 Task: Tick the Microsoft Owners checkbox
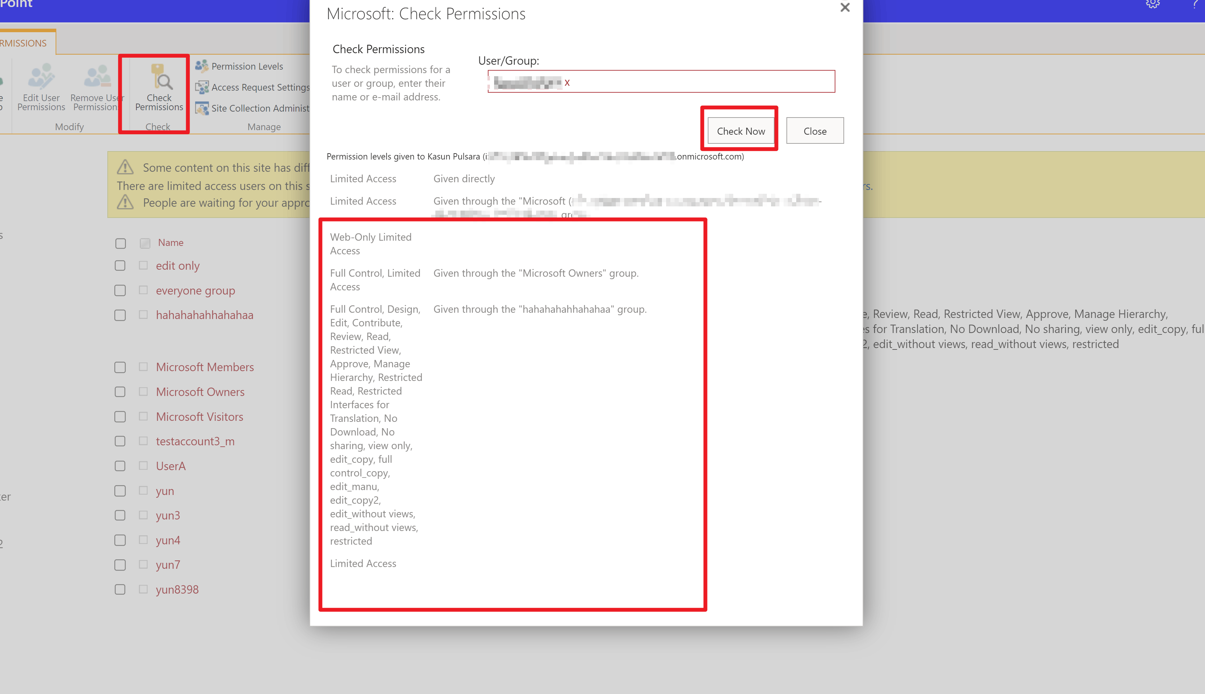[120, 392]
